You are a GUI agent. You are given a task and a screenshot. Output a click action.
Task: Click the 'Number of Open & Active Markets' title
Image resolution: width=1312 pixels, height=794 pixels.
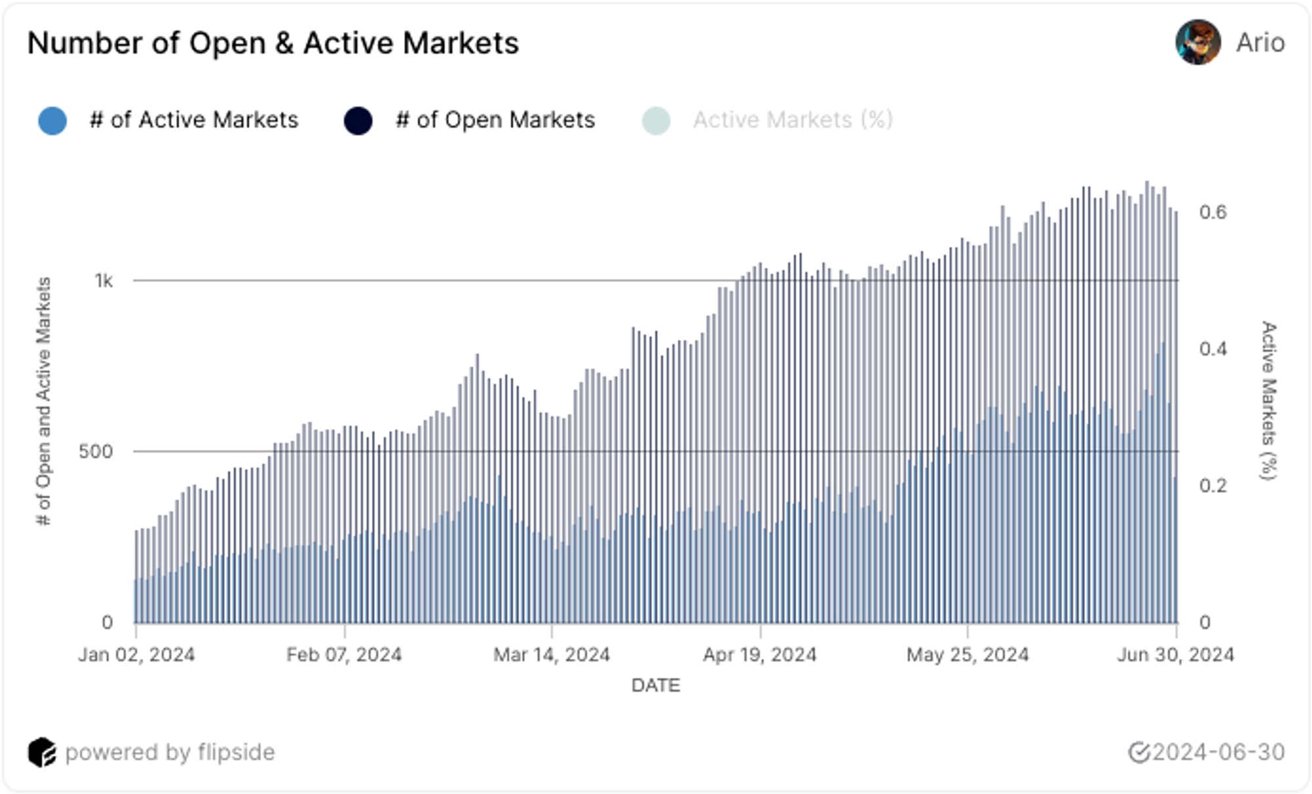pos(273,43)
